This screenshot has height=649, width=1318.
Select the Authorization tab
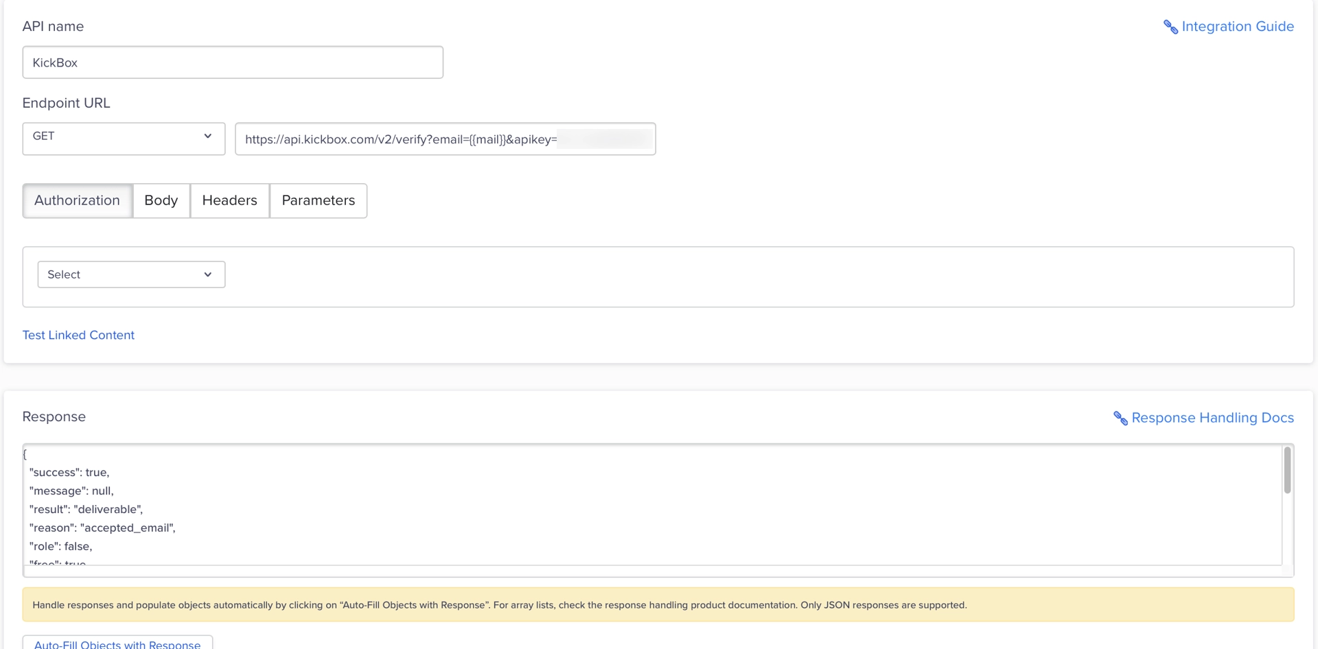coord(77,200)
